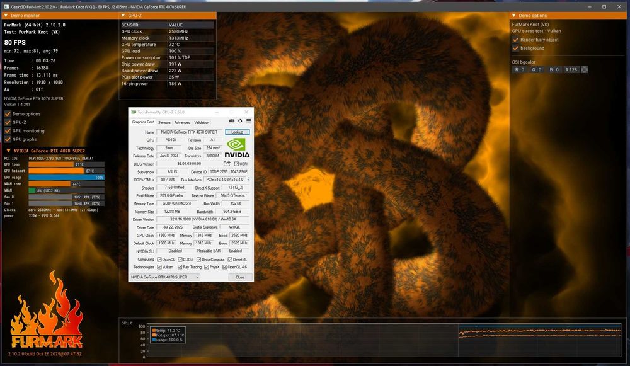
Task: Click the 'GDDR6X (Micron)' memory type value
Action: [x=176, y=203]
